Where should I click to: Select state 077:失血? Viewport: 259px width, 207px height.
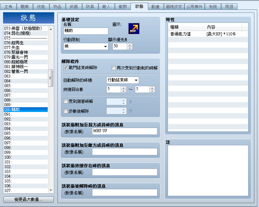coord(26,48)
